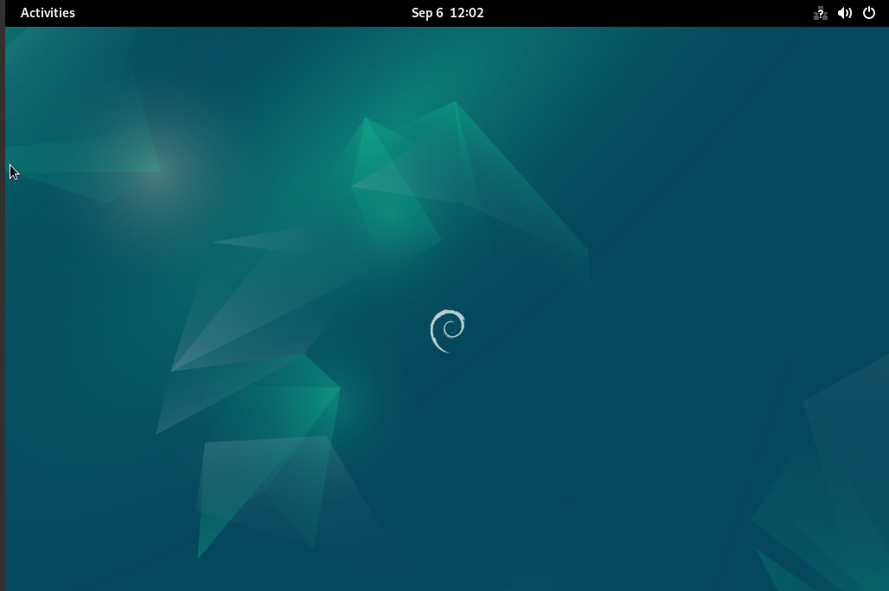Click the "12:02" time text
Viewport: 889px width, 591px height.
click(x=467, y=13)
